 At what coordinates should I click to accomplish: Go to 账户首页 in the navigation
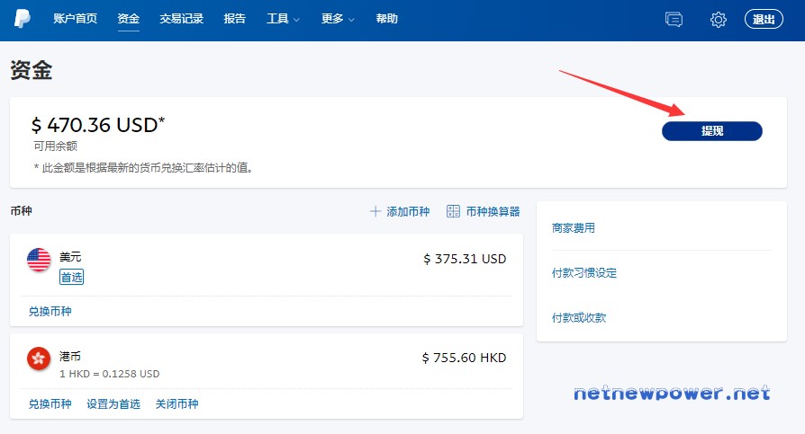75,19
